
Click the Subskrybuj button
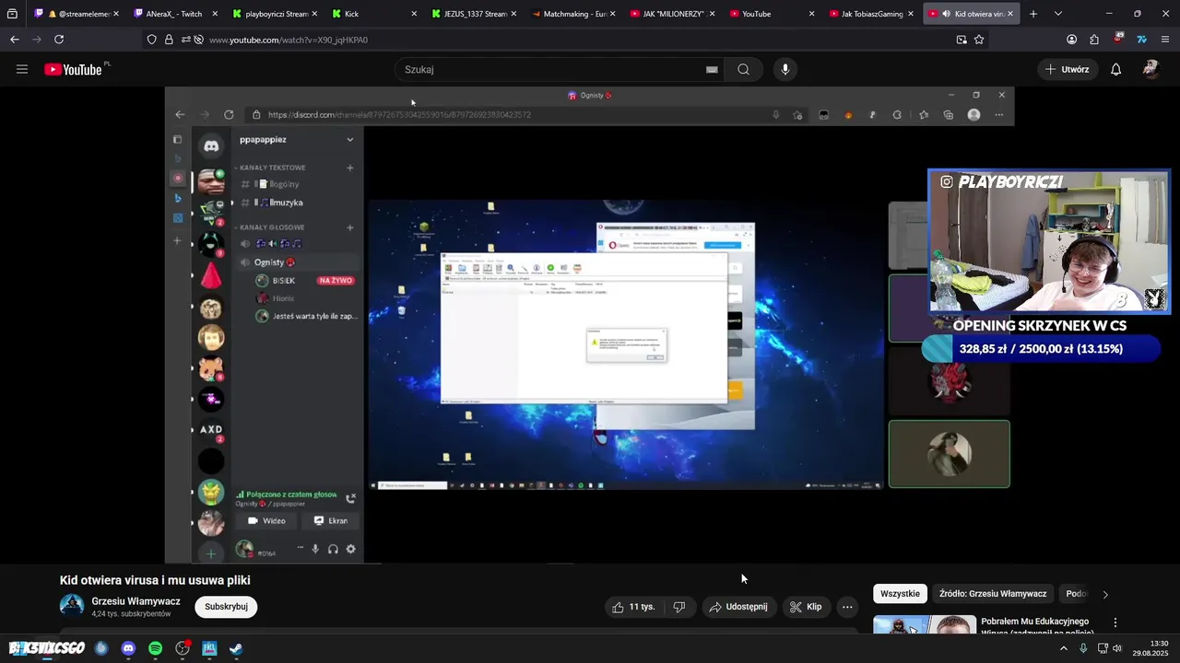tap(226, 607)
